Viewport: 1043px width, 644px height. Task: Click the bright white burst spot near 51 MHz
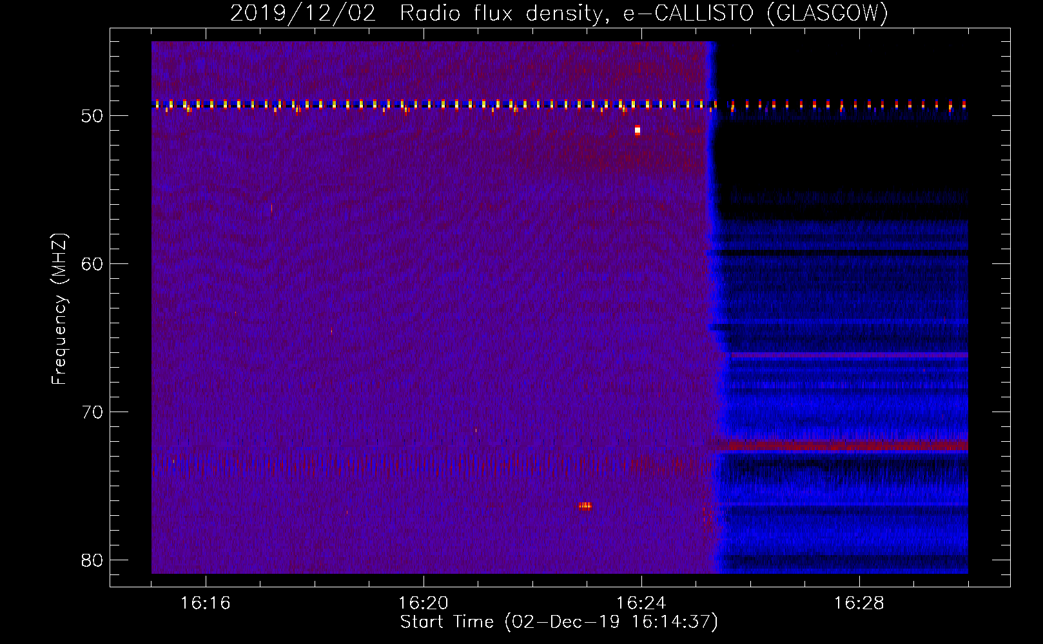point(638,130)
